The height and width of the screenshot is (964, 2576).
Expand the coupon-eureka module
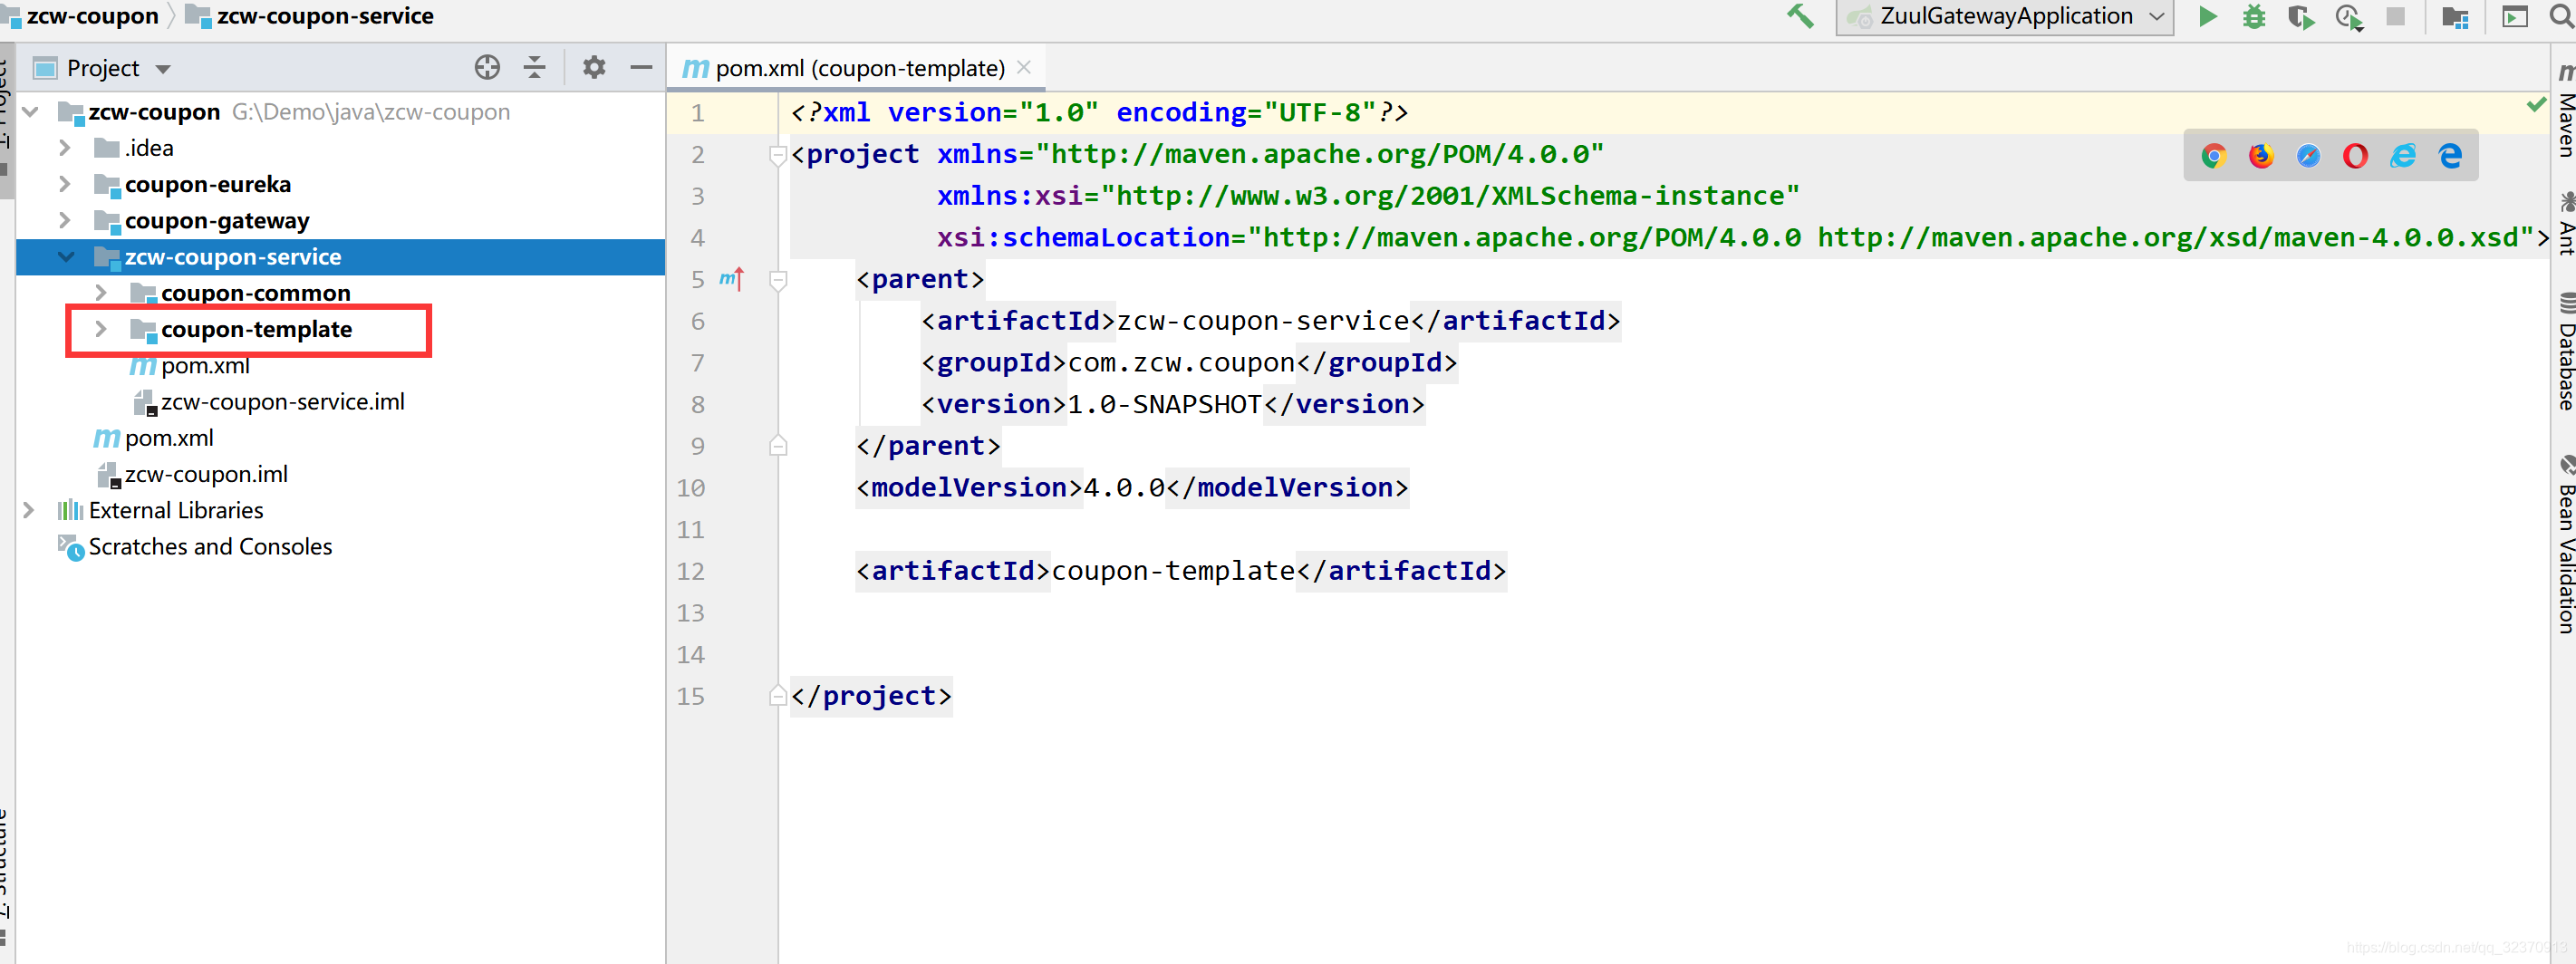(x=64, y=184)
